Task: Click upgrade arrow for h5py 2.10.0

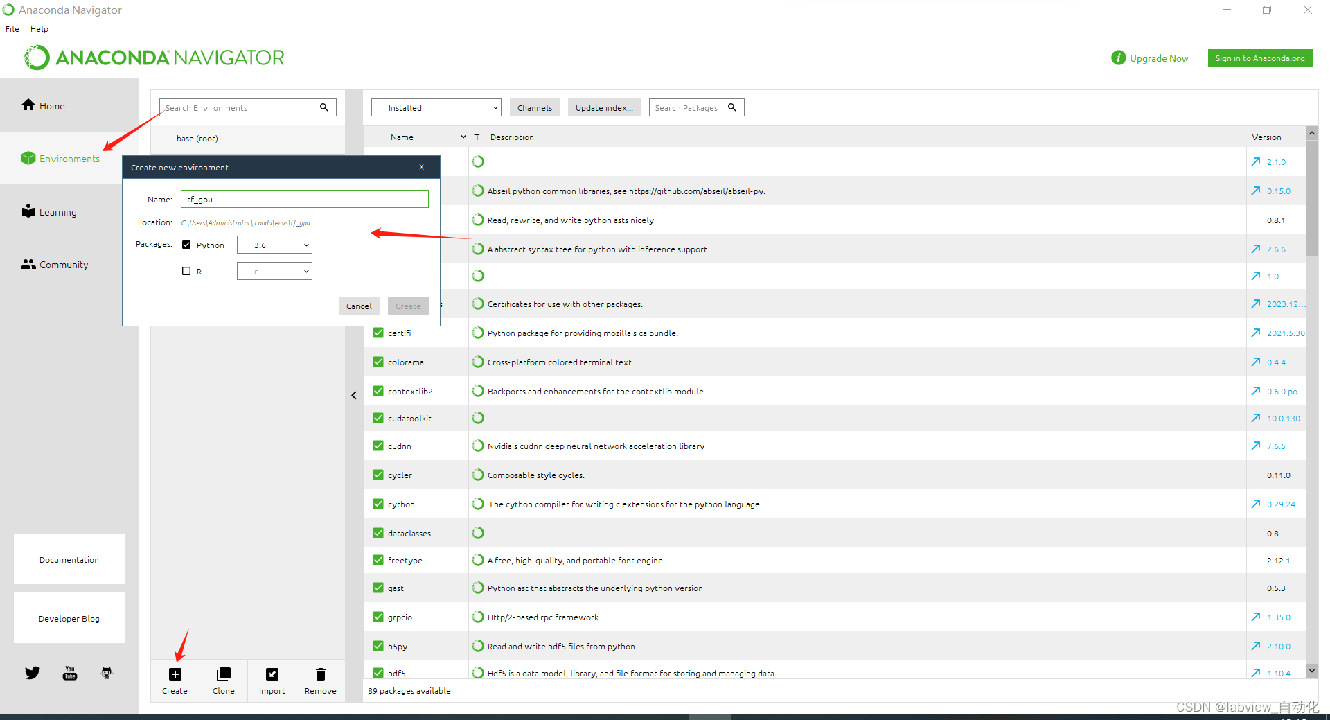Action: [1256, 646]
